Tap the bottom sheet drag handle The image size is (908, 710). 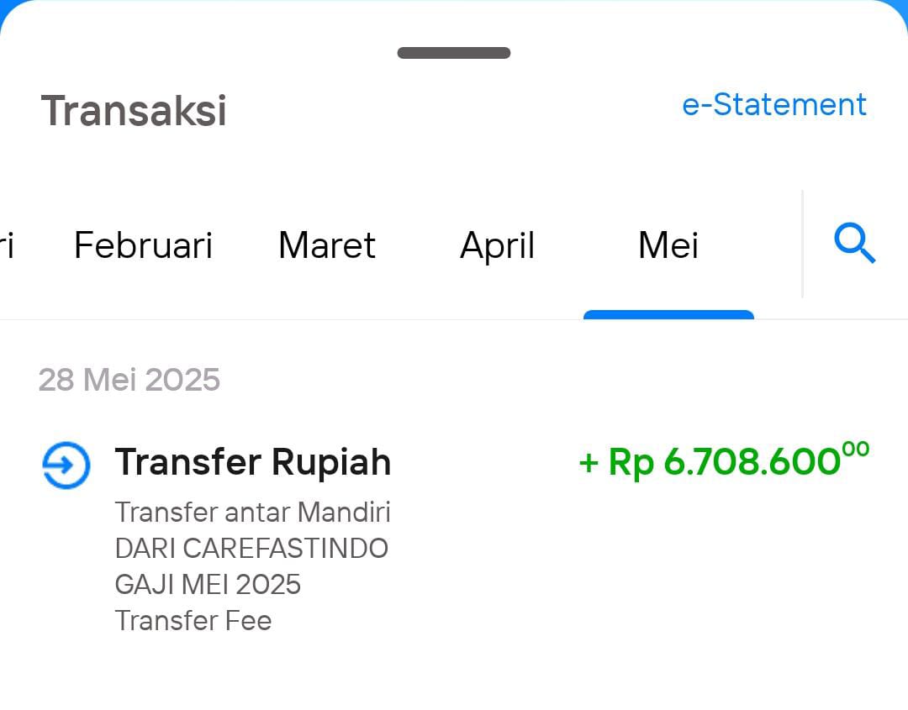point(454,53)
